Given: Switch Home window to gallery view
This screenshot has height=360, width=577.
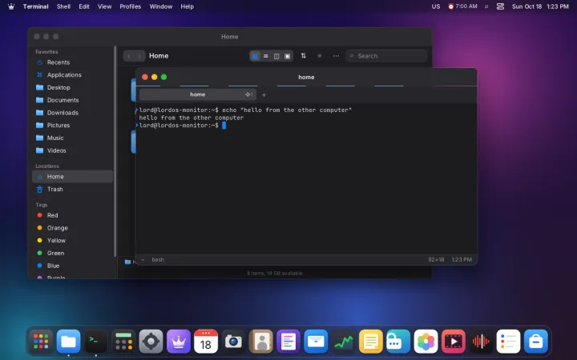Looking at the screenshot, I should click(288, 56).
